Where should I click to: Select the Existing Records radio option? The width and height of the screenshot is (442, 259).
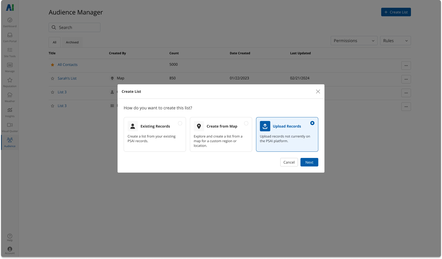[x=180, y=123]
